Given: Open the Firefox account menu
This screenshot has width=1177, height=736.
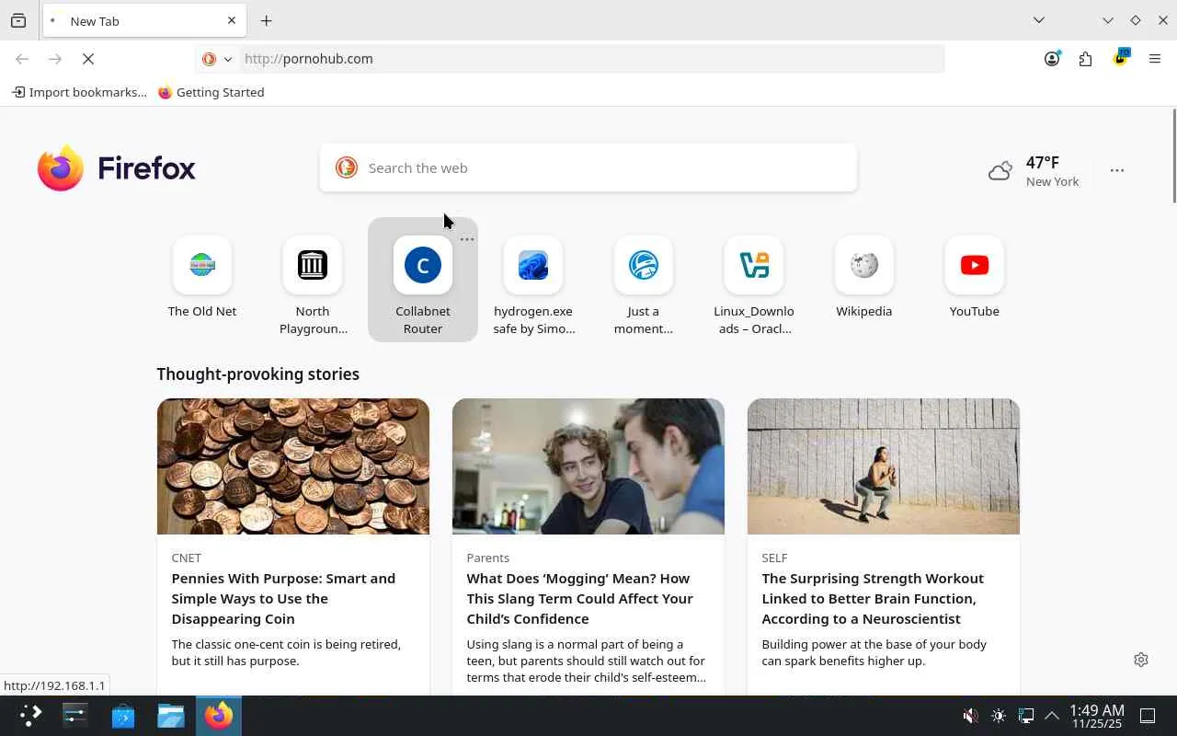Looking at the screenshot, I should 1052,59.
